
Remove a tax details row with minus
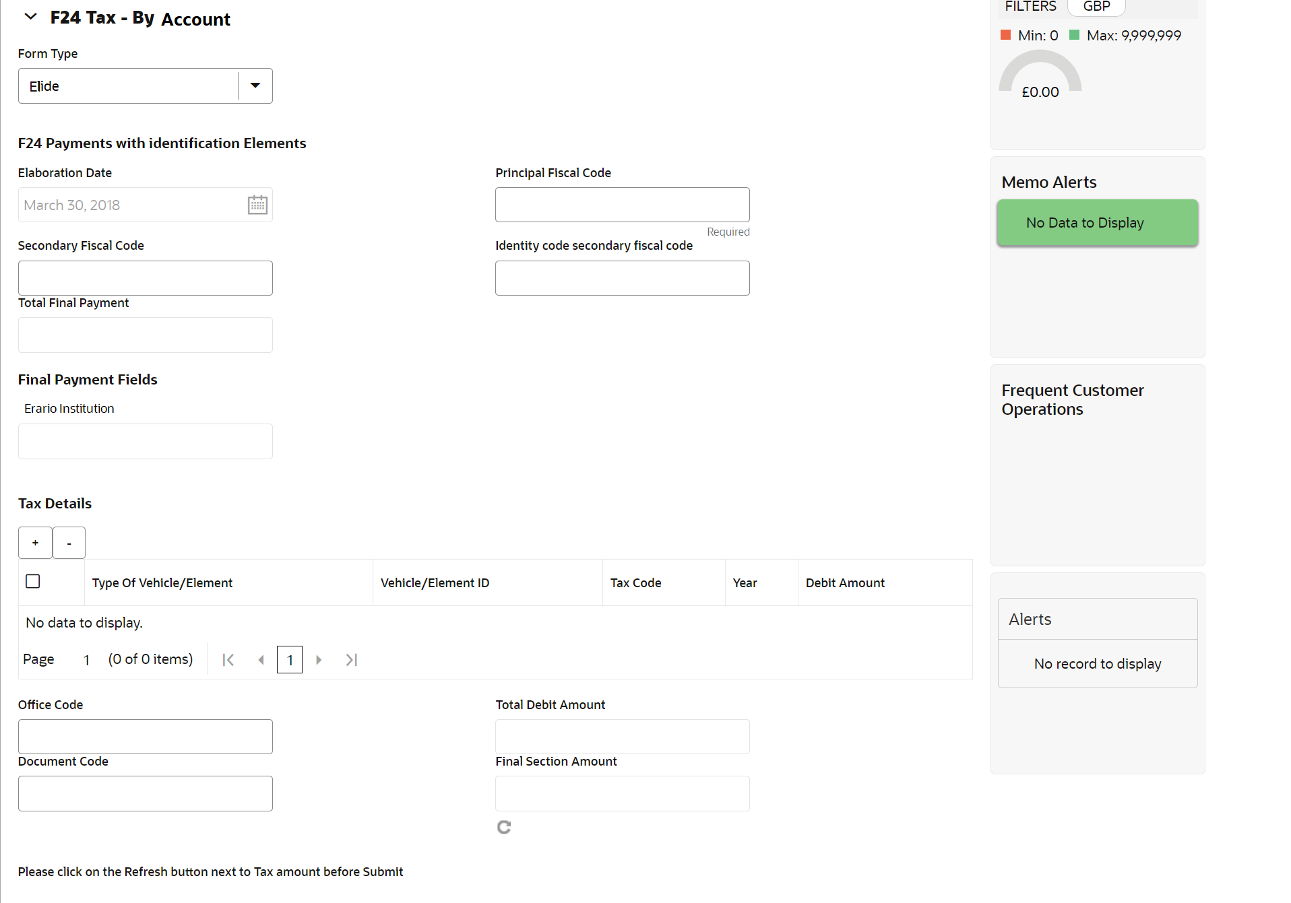[x=69, y=543]
